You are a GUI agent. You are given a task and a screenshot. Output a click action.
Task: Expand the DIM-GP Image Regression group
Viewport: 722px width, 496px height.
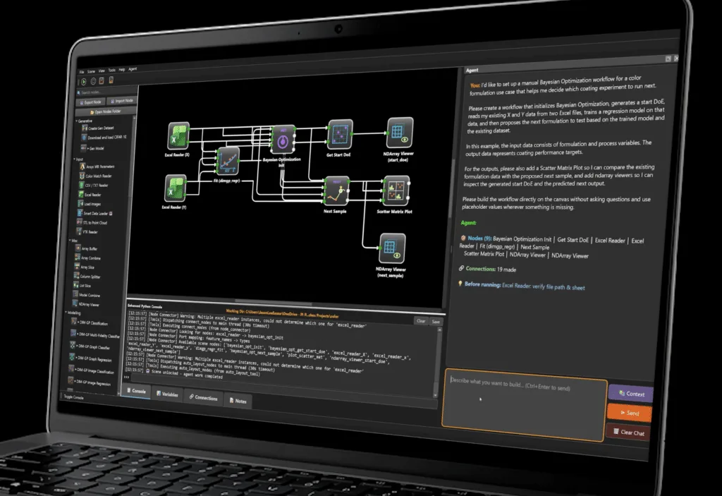coord(75,381)
